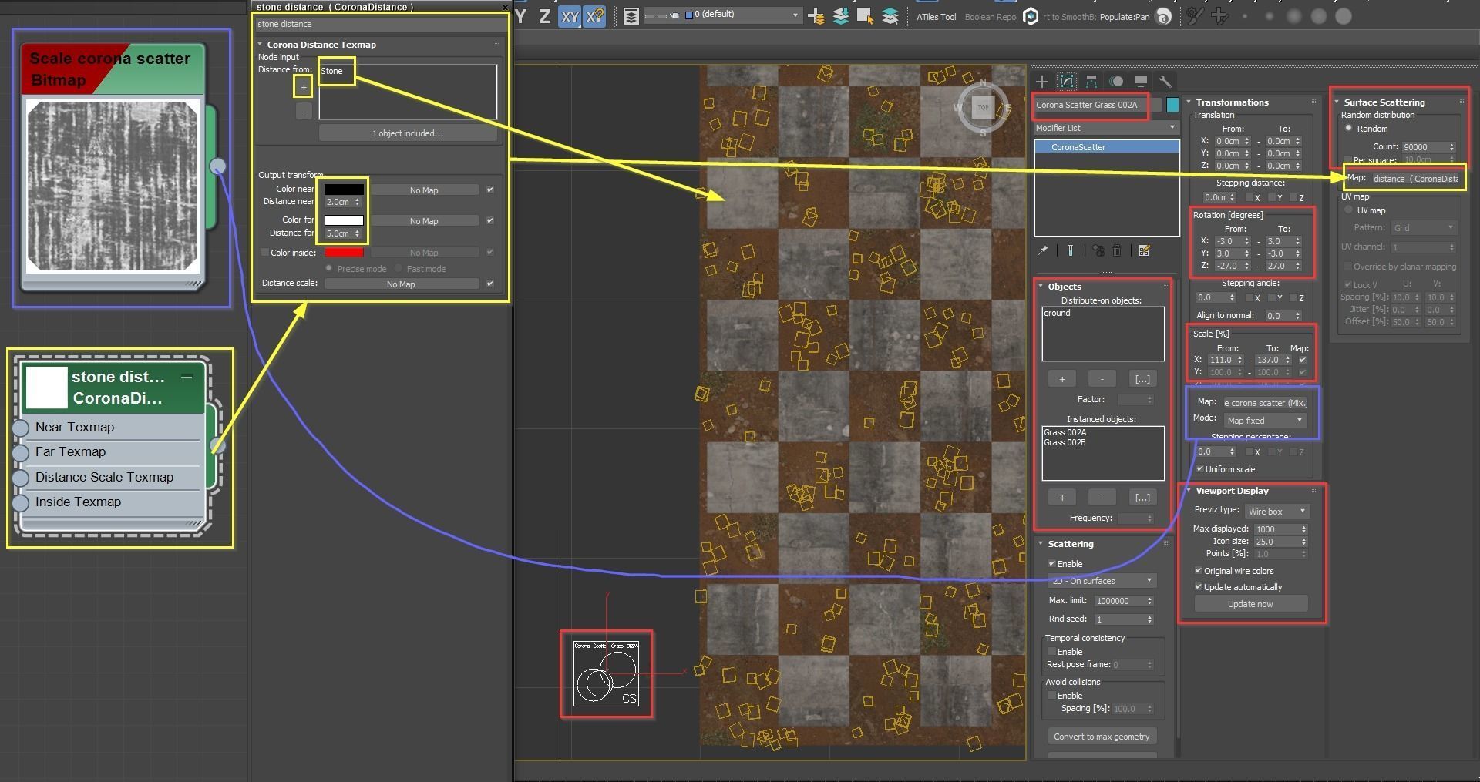Open the Hierarchy panel icon
The image size is (1480, 782).
coord(1091,81)
